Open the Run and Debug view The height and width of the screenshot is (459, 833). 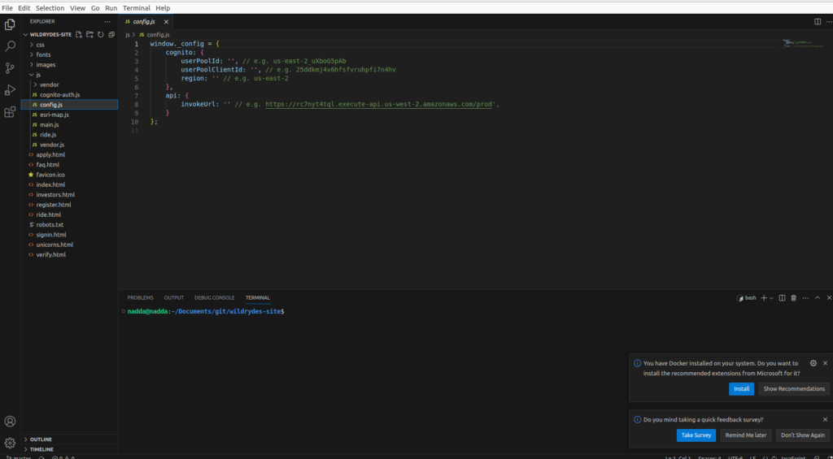pos(10,89)
